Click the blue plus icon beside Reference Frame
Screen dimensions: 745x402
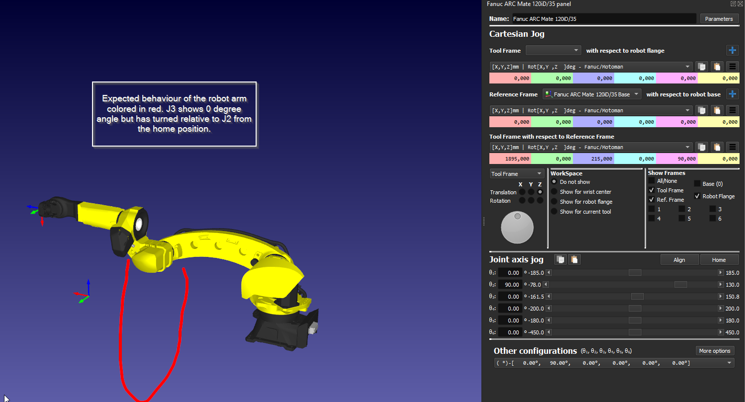click(732, 94)
